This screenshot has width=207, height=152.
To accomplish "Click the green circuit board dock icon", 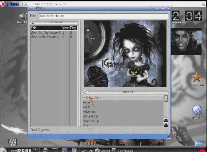I will pos(55,150).
